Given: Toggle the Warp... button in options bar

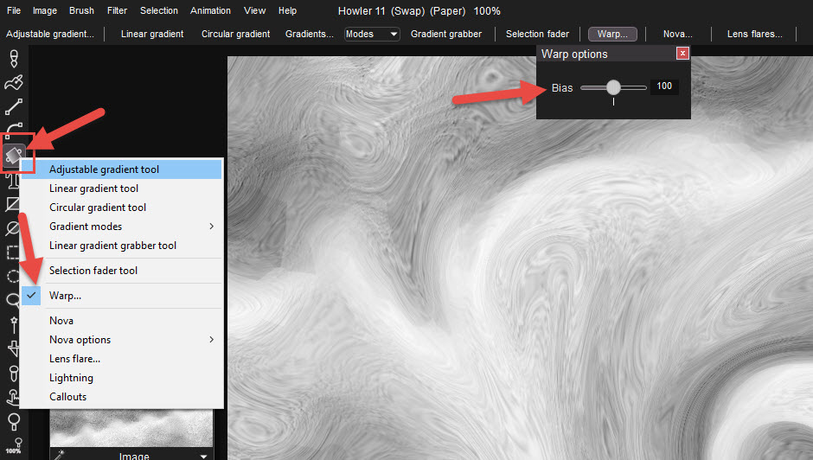Looking at the screenshot, I should 612,34.
